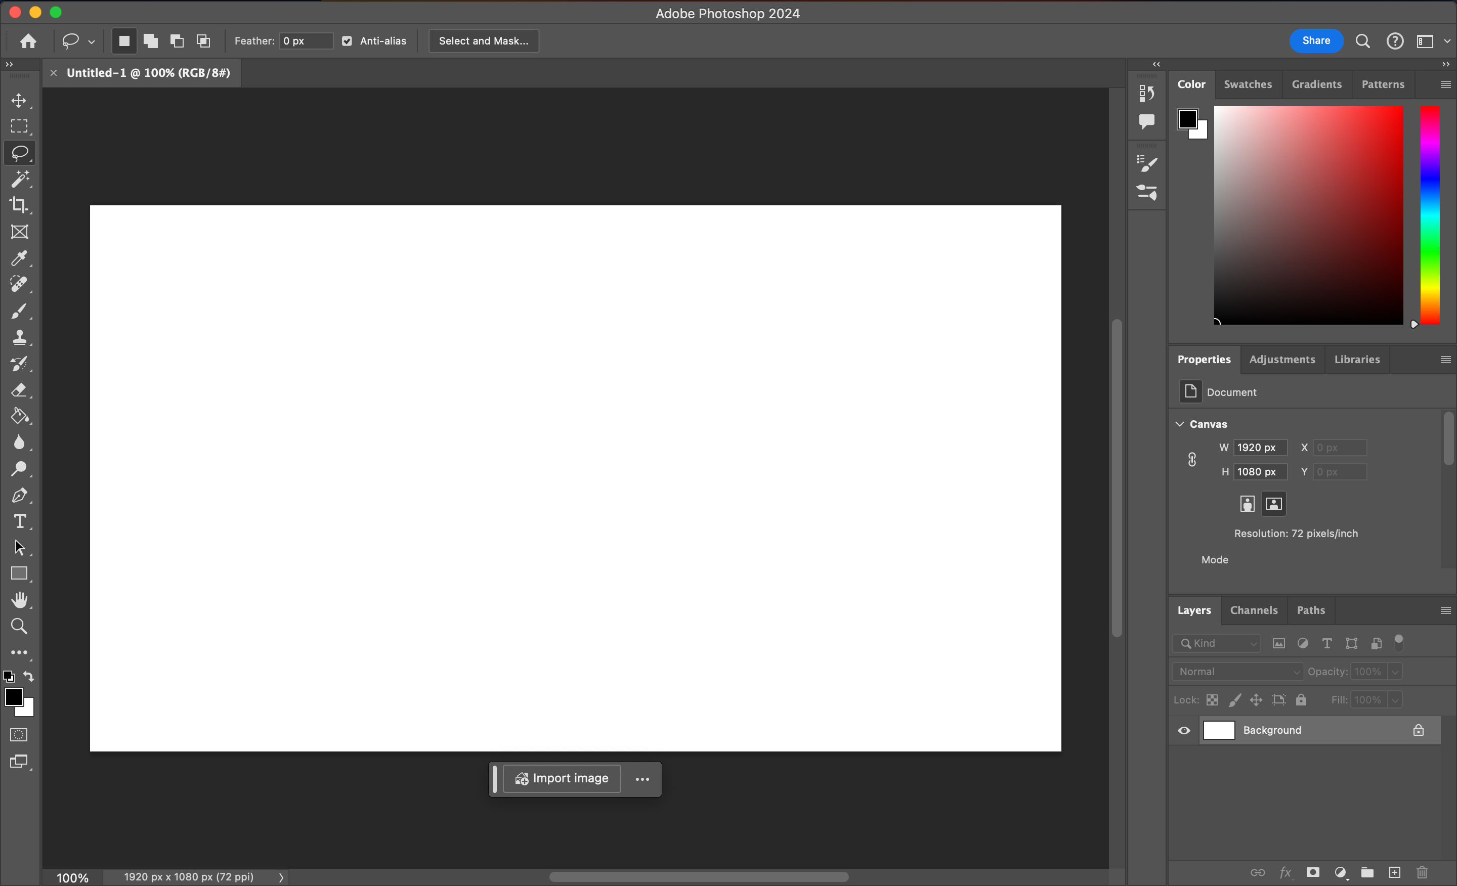
Task: Hide the Background layer
Action: coord(1184,731)
